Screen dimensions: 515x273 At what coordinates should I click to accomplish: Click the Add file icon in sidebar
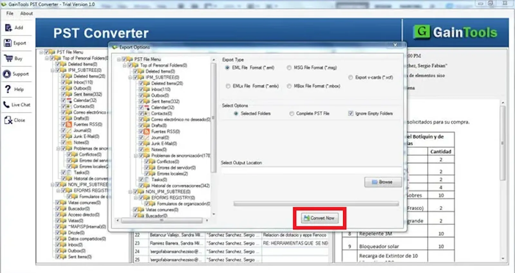pos(8,28)
